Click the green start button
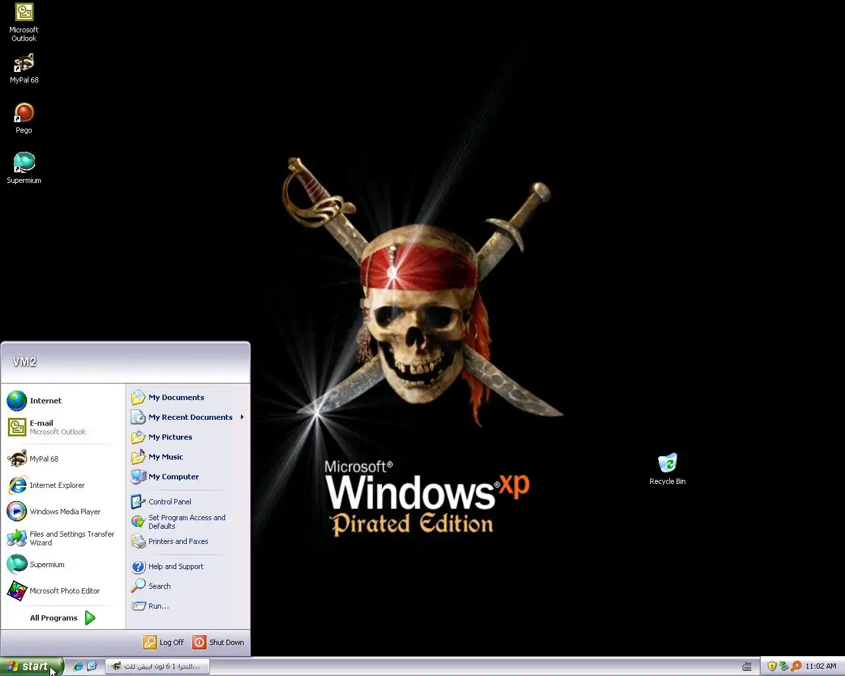This screenshot has height=676, width=845. 32,666
